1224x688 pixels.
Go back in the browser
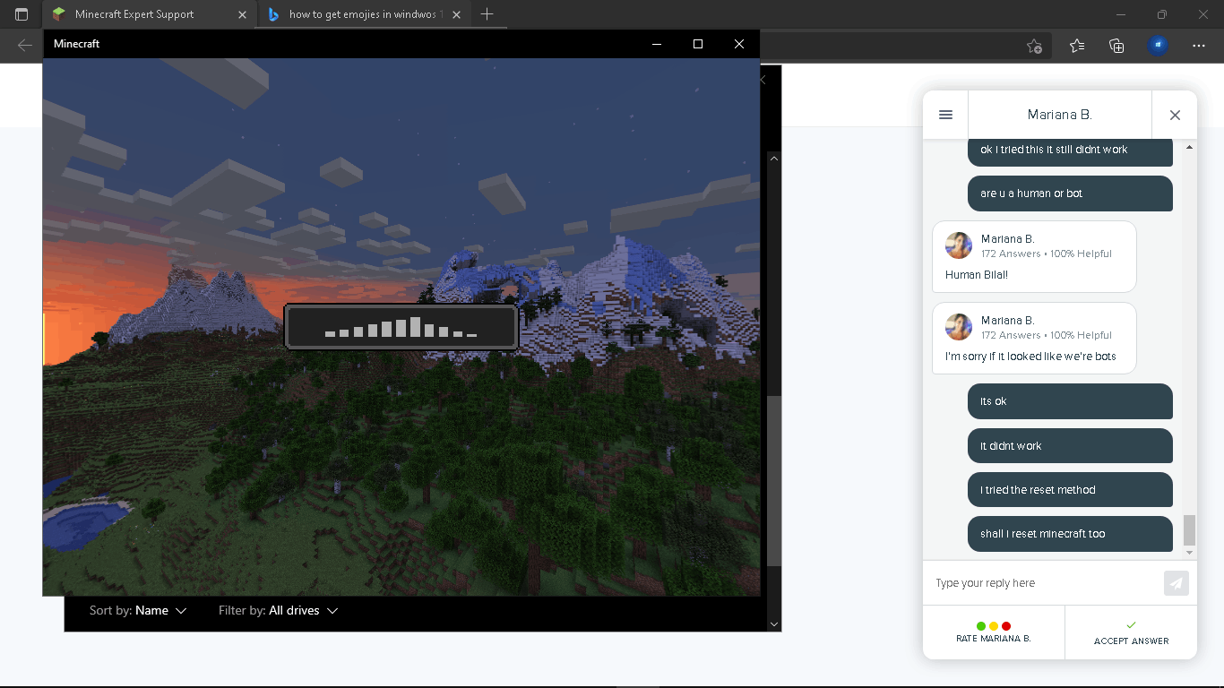pos(25,46)
